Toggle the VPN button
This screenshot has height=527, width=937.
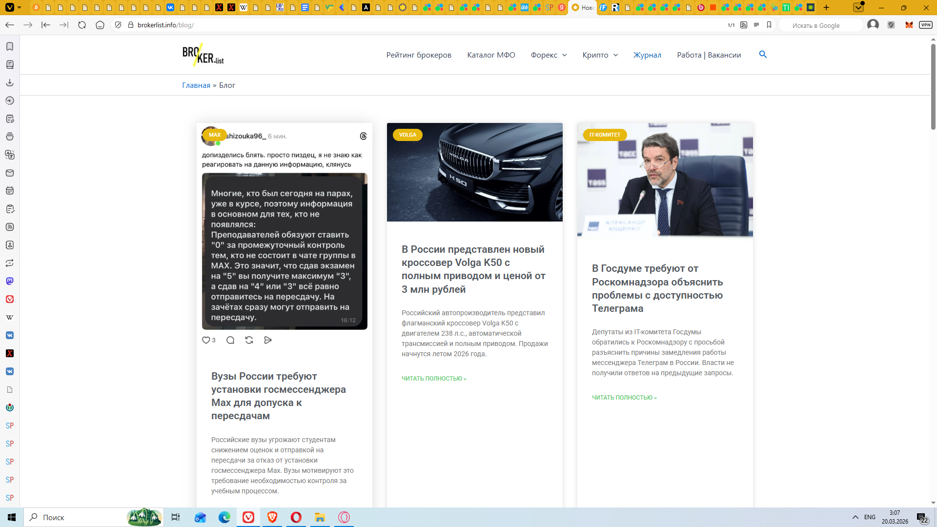[x=926, y=25]
